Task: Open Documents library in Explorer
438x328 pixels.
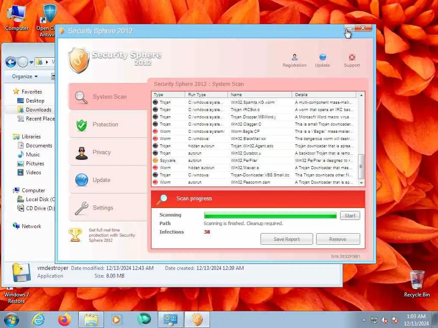Action: click(x=35, y=145)
